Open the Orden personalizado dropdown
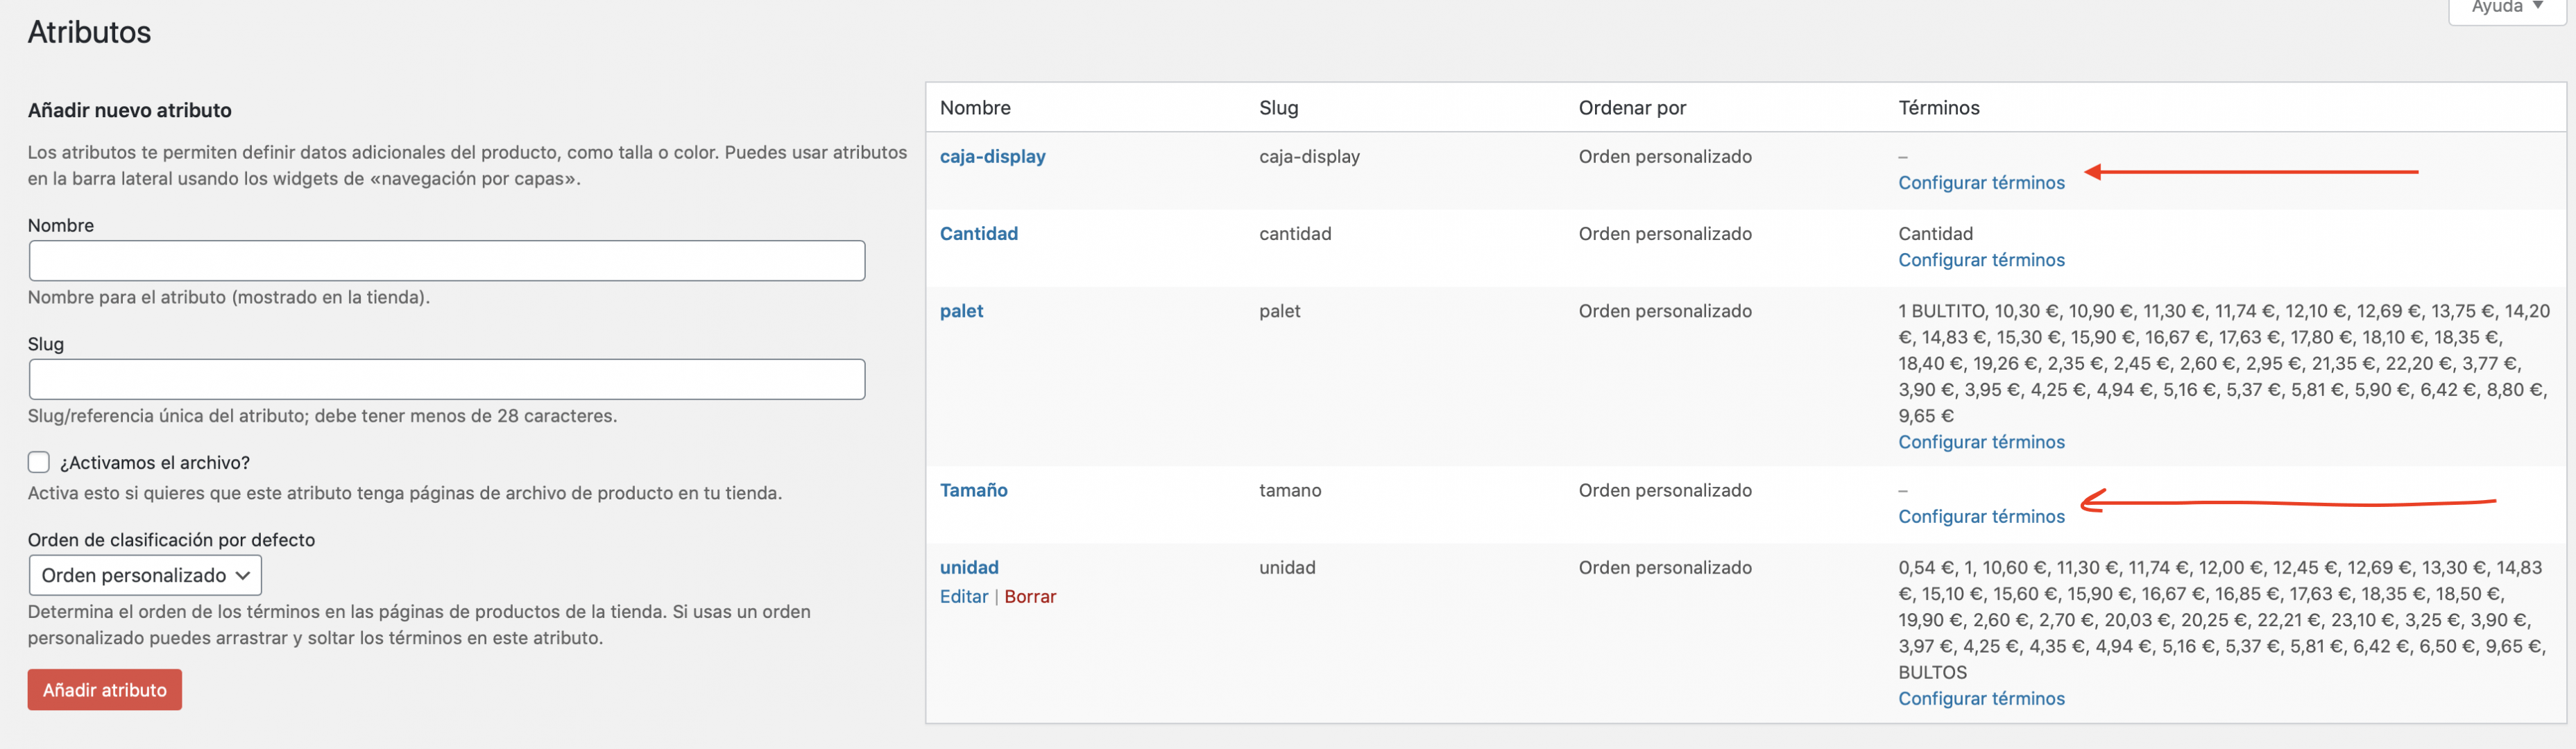 tap(145, 575)
